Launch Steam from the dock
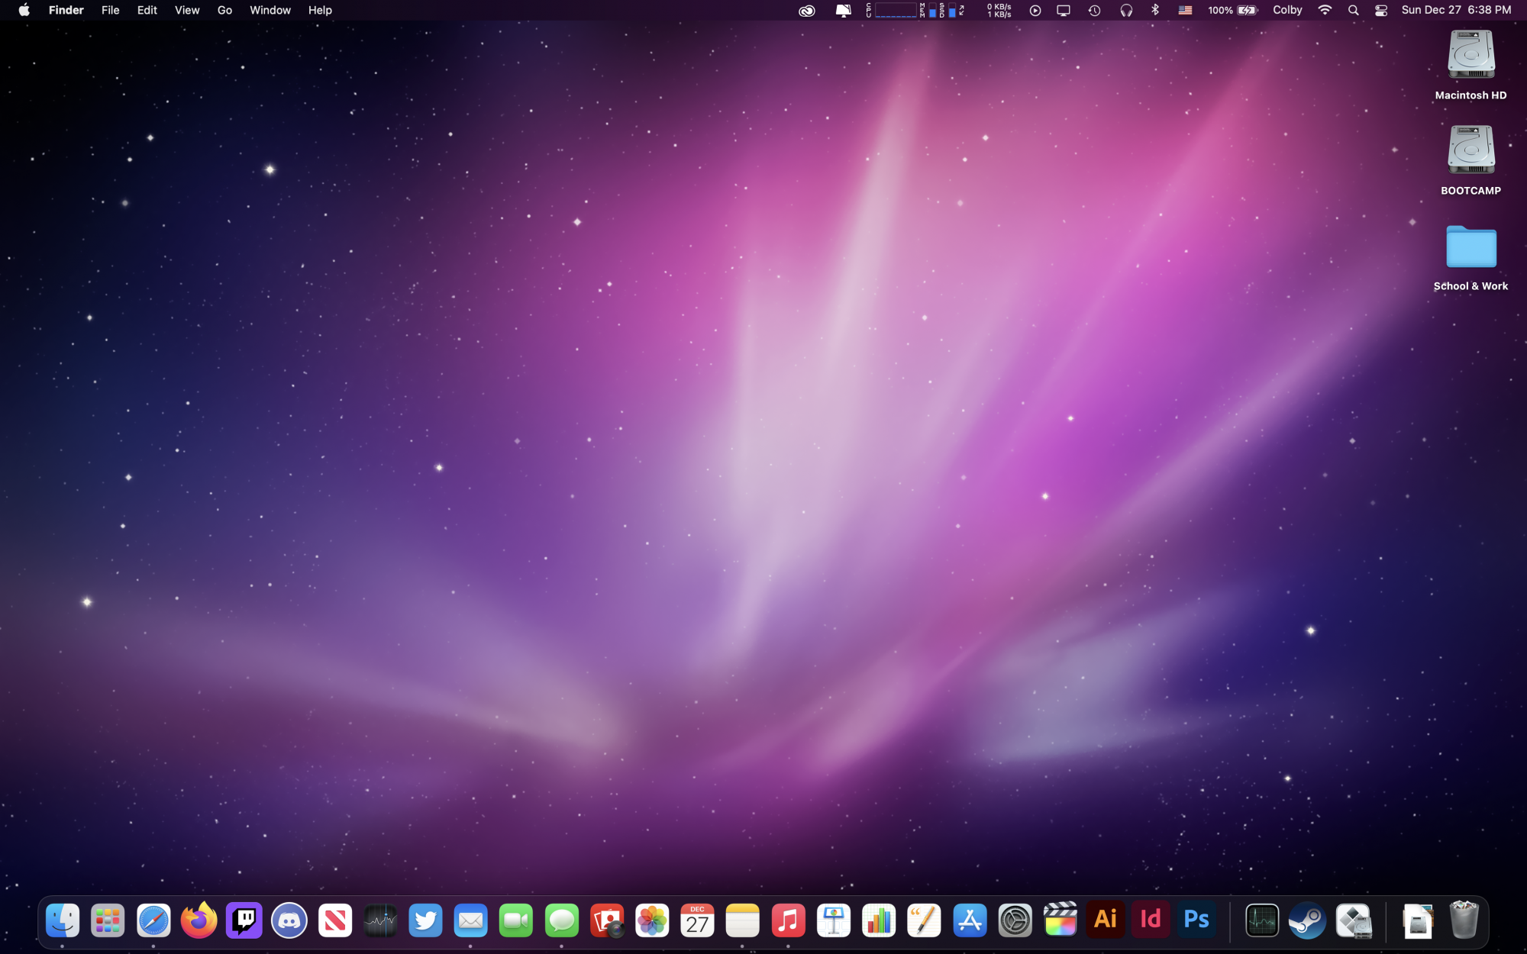The image size is (1527, 954). (x=1307, y=920)
